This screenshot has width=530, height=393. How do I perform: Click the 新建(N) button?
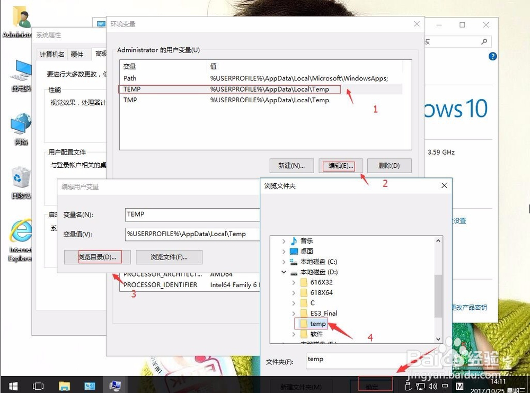[291, 165]
